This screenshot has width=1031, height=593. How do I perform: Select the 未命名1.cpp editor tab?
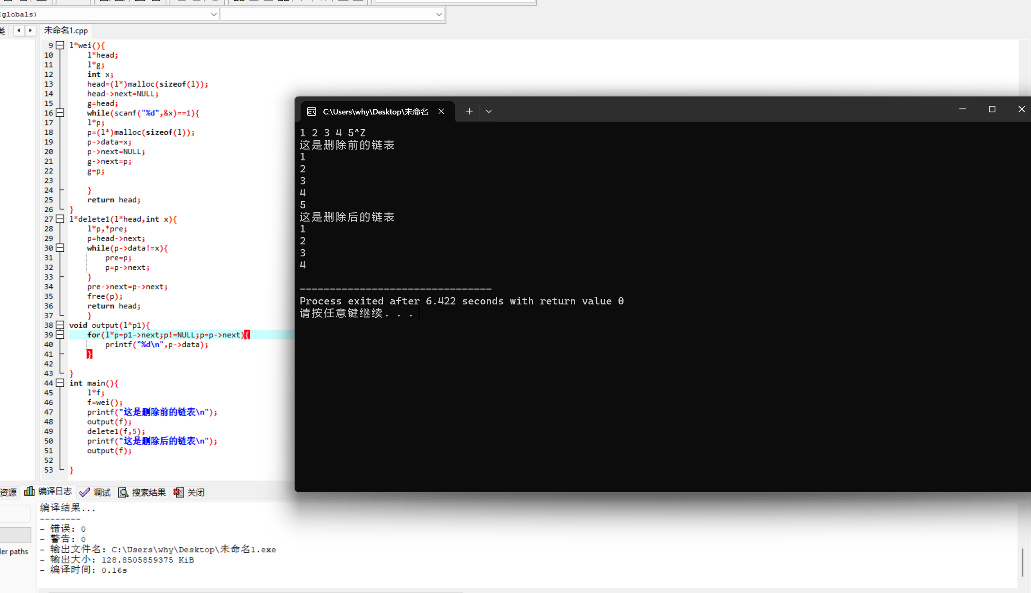click(x=66, y=30)
